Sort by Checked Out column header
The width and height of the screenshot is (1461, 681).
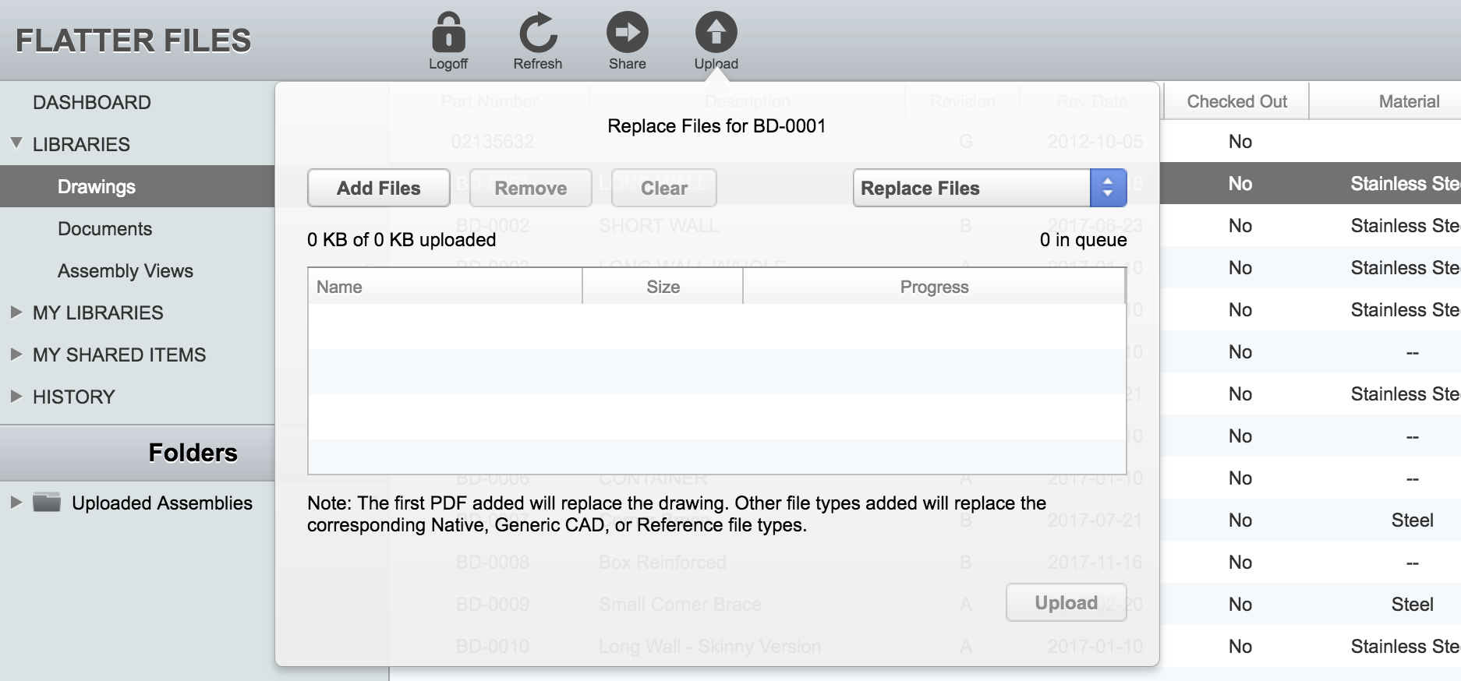(1236, 102)
